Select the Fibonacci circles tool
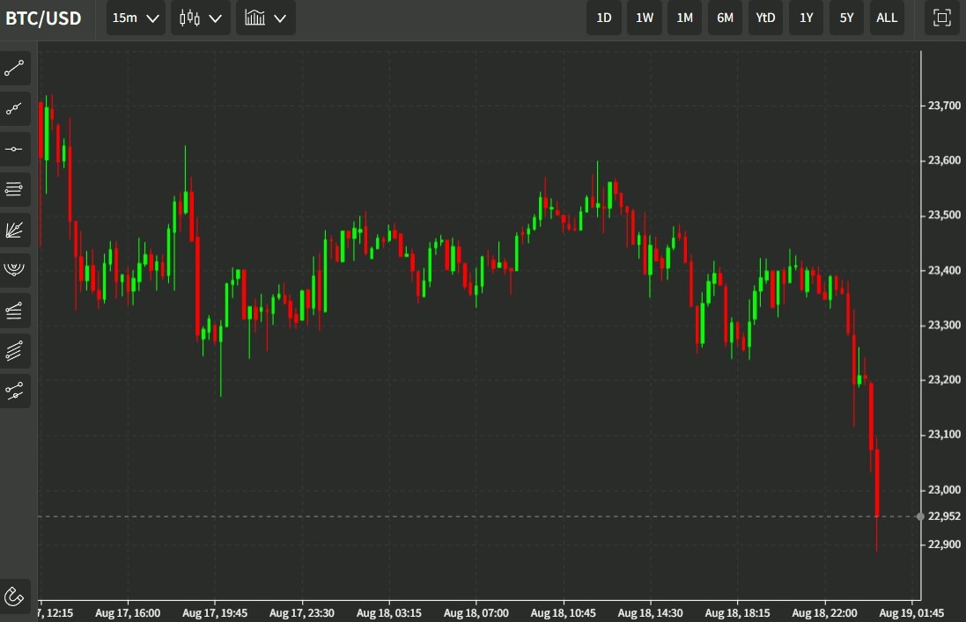The image size is (966, 622). (15, 270)
